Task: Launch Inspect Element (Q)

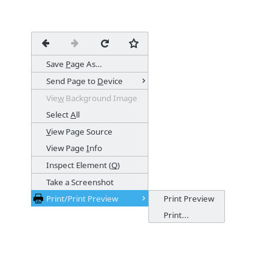Action: tap(89, 165)
